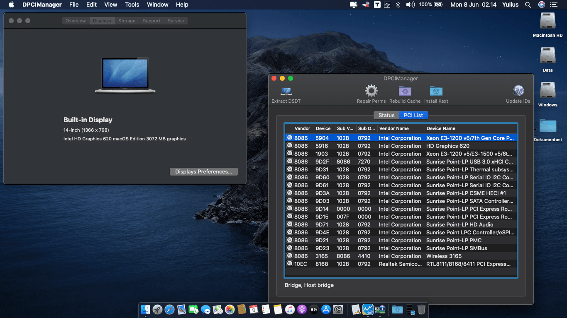567x318 pixels.
Task: Open the Service tab in About This Mac
Action: click(x=176, y=21)
